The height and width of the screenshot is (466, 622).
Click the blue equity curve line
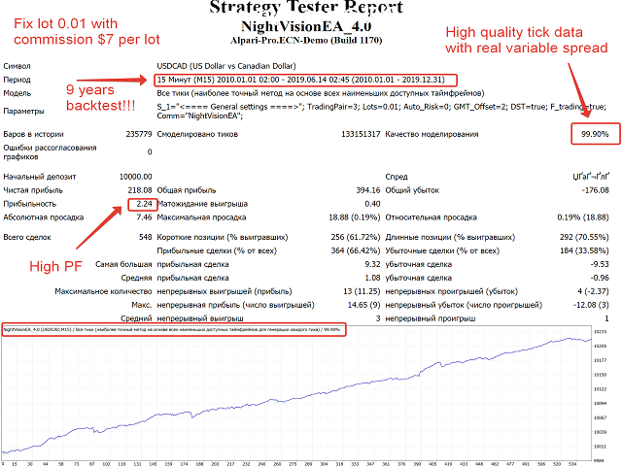(x=292, y=398)
